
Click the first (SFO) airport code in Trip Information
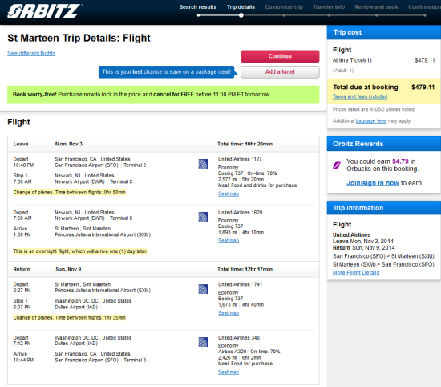click(378, 256)
